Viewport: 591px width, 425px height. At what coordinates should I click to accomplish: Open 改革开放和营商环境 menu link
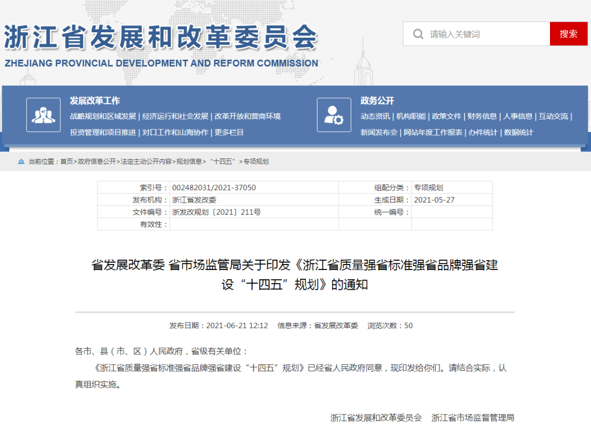[248, 116]
